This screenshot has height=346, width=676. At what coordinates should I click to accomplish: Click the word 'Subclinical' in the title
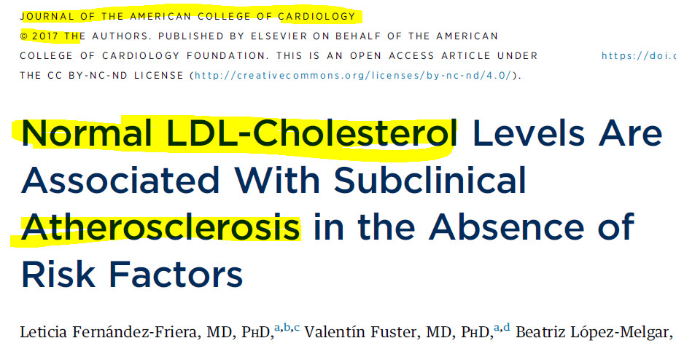pyautogui.click(x=430, y=180)
